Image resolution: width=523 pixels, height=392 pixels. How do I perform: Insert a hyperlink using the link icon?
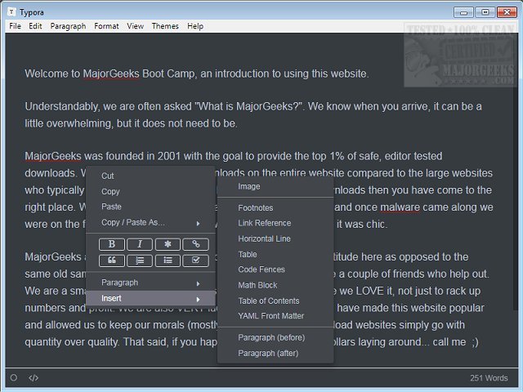pos(195,244)
